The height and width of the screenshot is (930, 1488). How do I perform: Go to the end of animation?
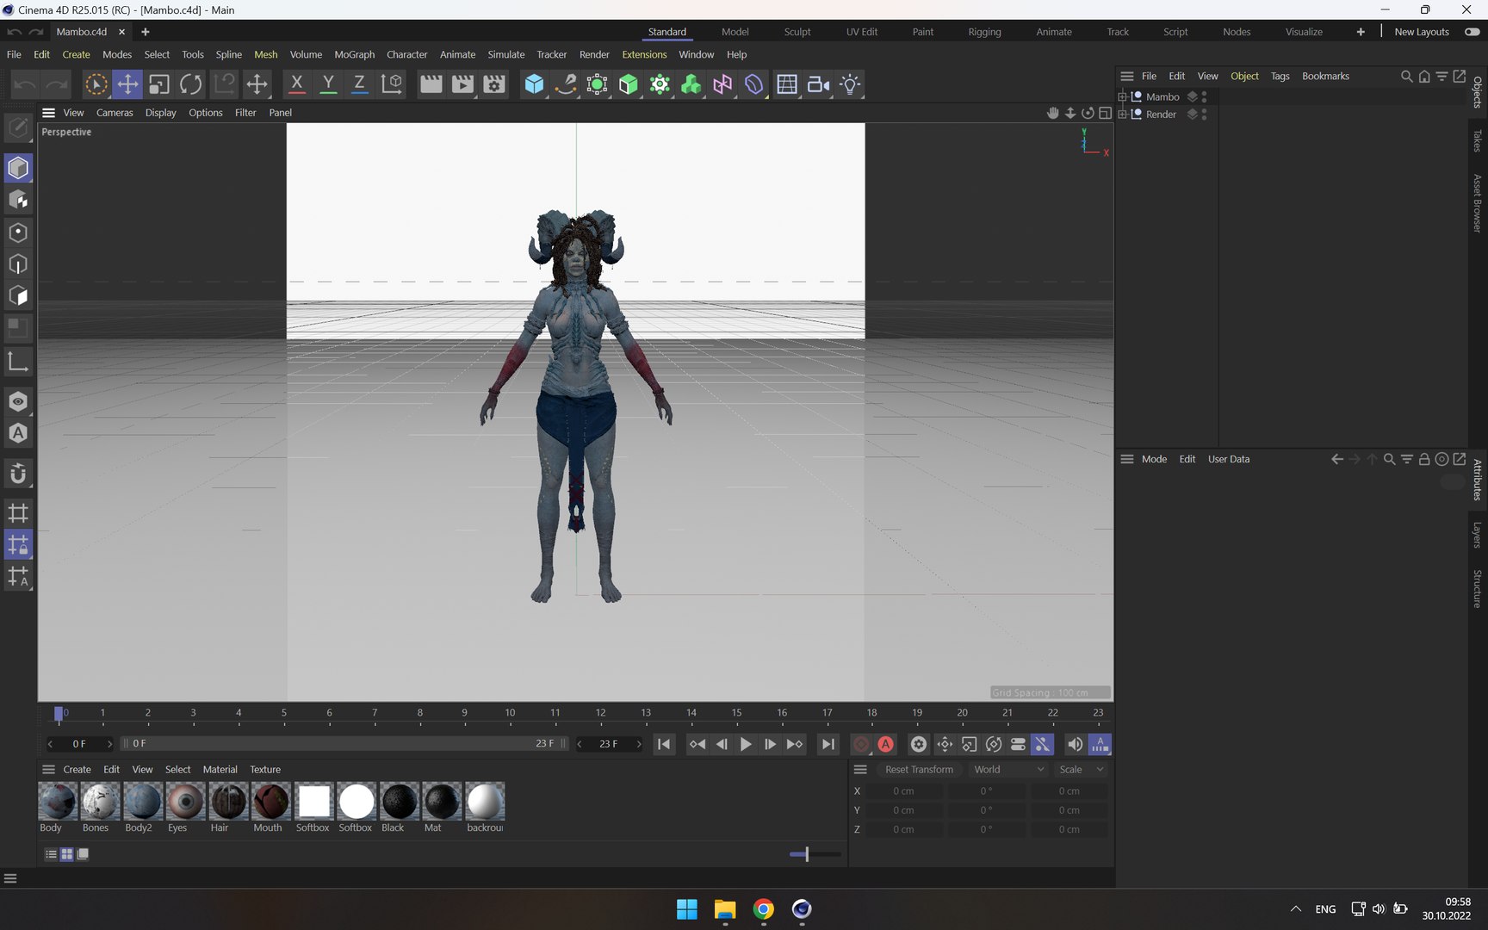coord(828,744)
